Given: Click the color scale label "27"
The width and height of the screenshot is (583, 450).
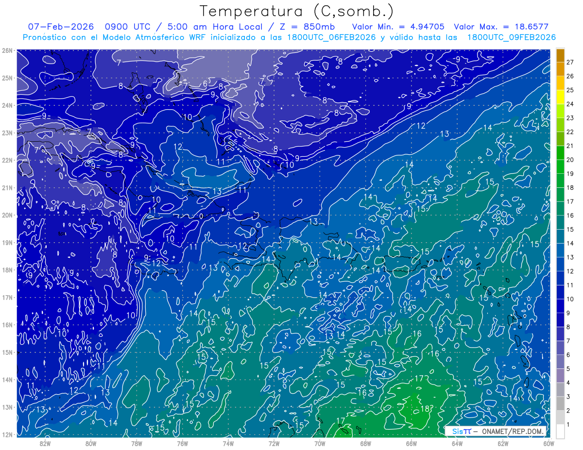Looking at the screenshot, I should coord(570,62).
